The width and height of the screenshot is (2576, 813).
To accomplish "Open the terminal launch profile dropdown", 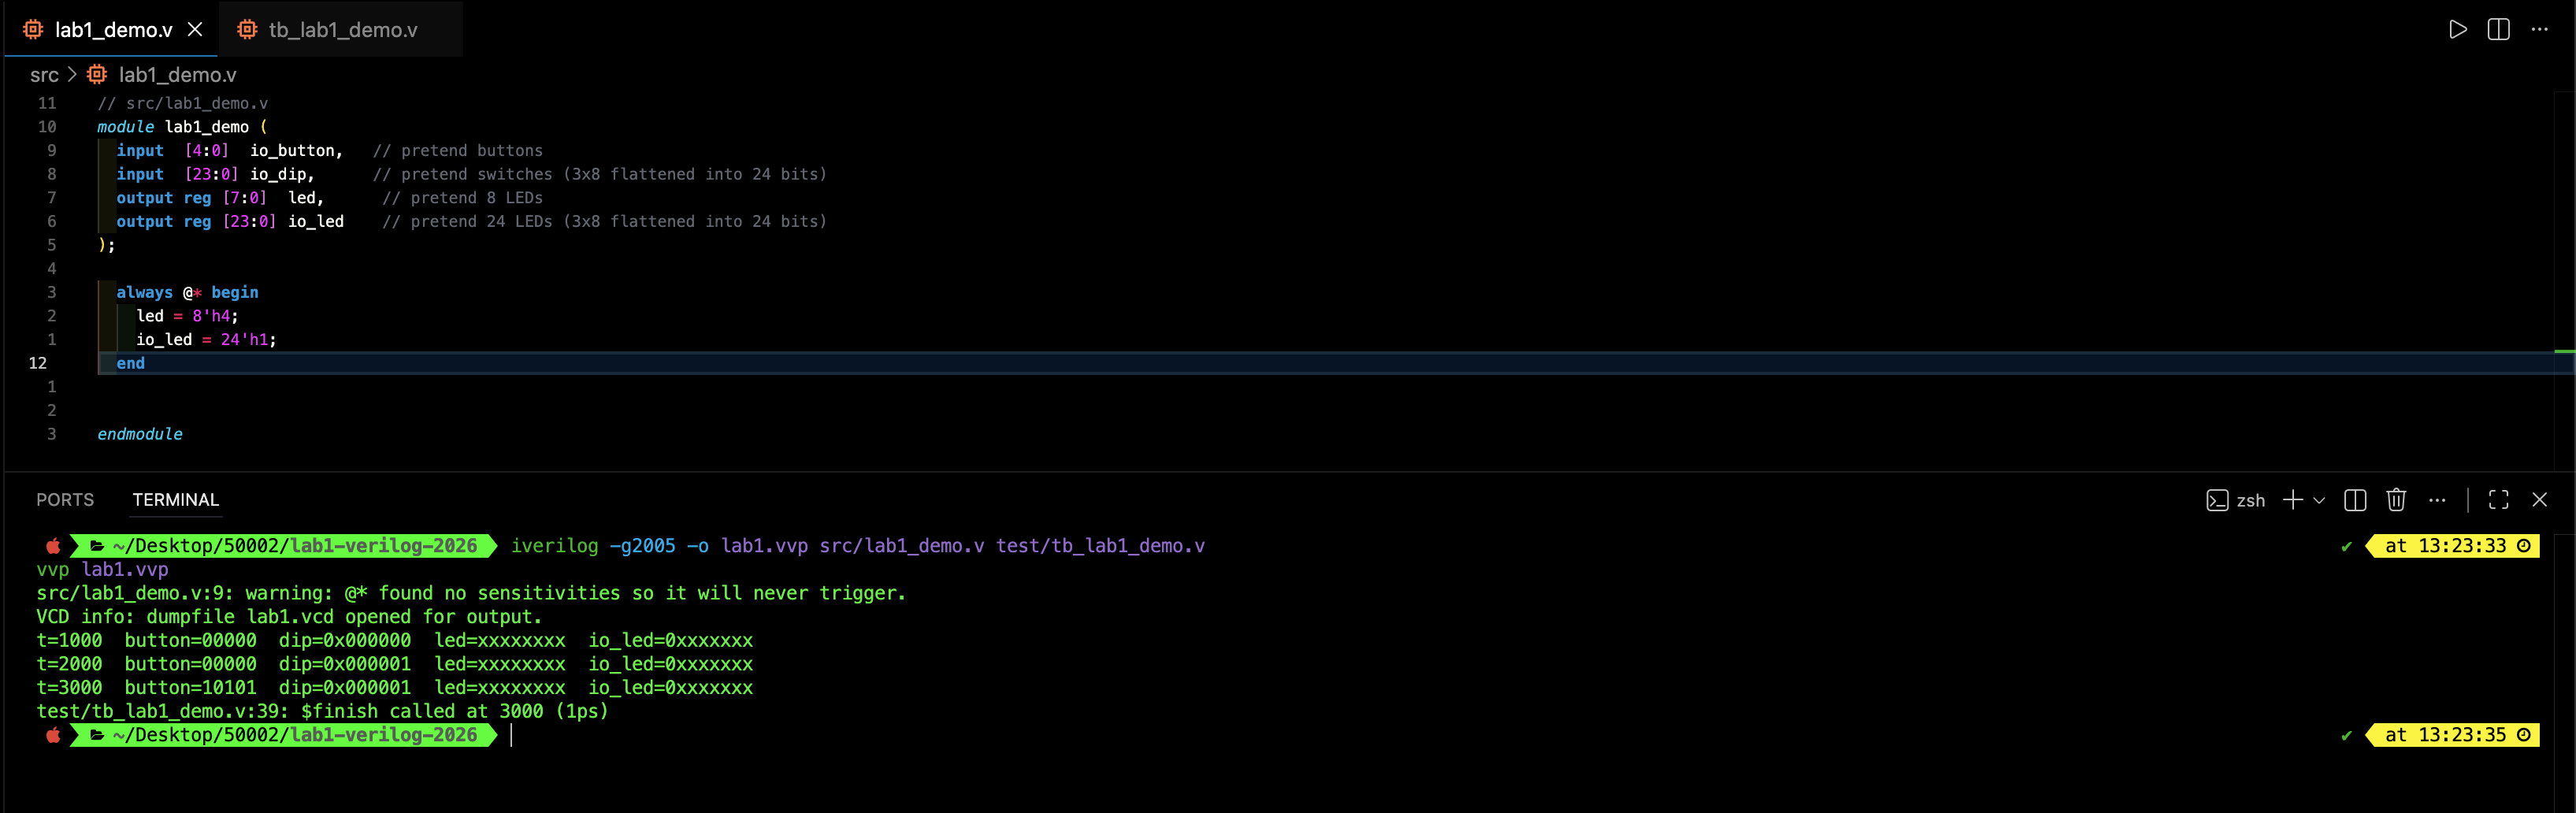I will tap(2319, 500).
